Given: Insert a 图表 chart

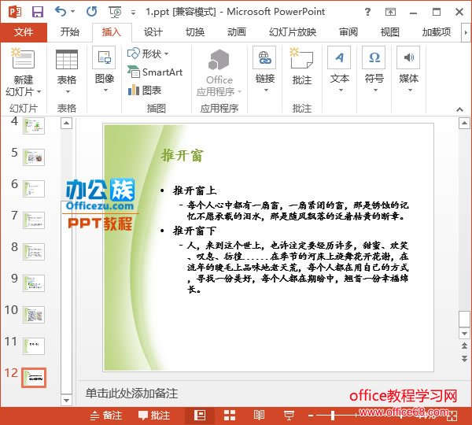Looking at the screenshot, I should click(x=145, y=90).
